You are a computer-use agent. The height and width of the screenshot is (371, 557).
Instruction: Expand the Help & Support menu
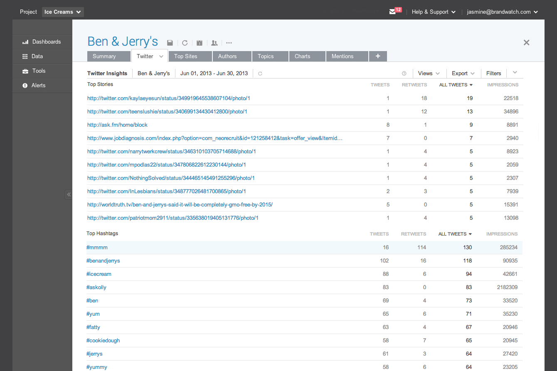pos(434,12)
